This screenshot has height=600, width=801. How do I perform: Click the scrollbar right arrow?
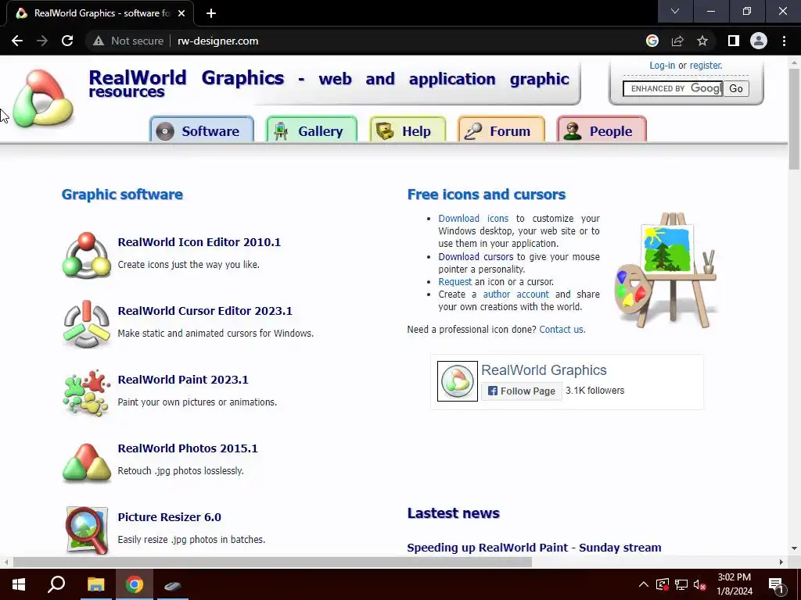coord(781,562)
